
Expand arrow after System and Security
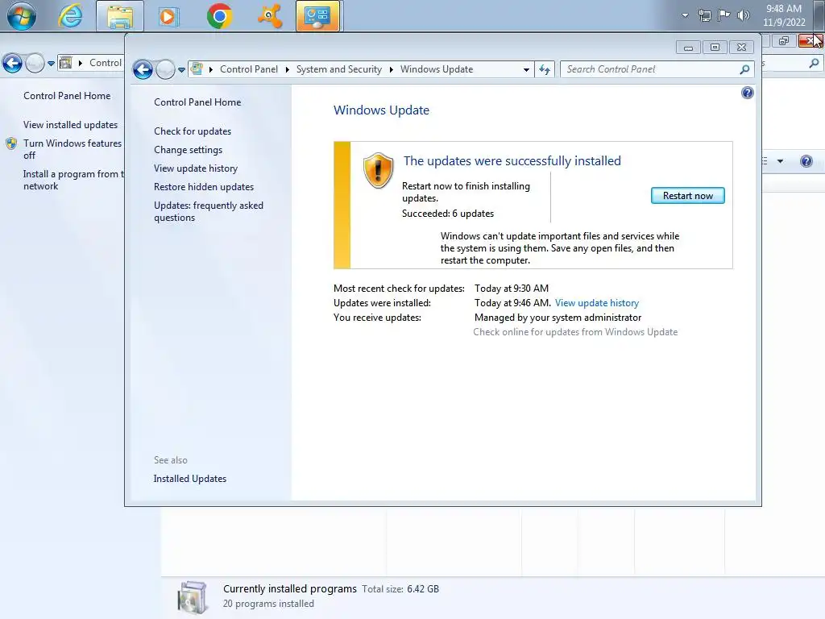pos(391,69)
